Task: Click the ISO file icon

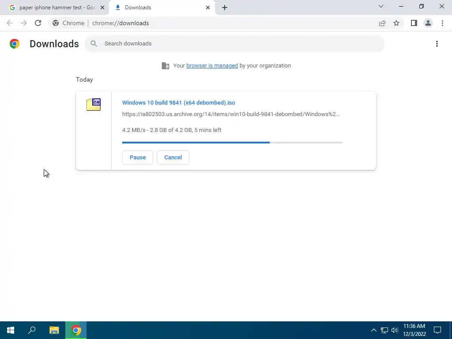Action: [x=94, y=104]
